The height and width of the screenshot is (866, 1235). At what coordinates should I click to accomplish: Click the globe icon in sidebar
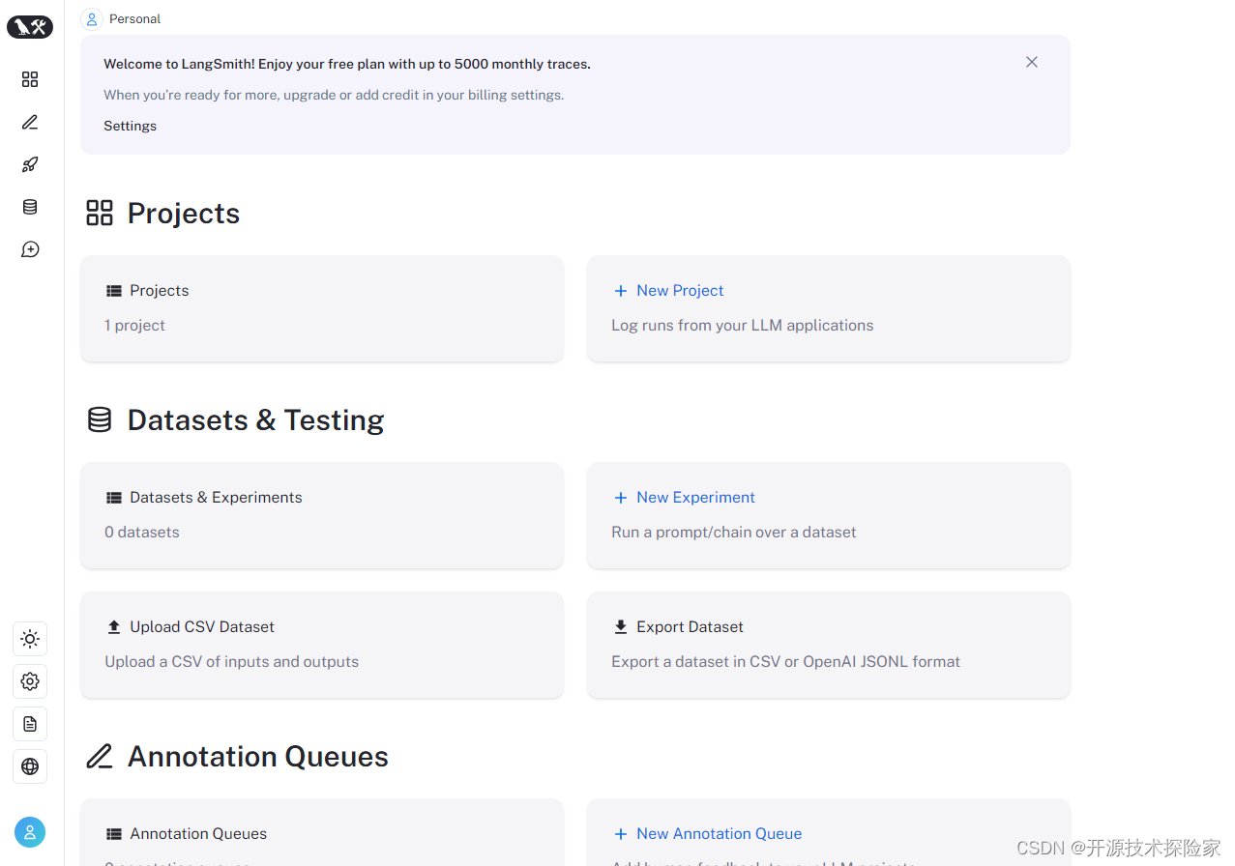pos(30,766)
